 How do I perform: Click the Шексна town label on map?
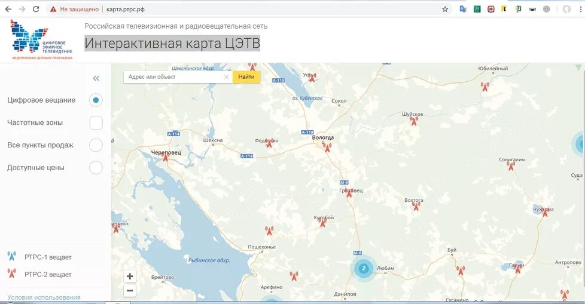click(x=213, y=140)
